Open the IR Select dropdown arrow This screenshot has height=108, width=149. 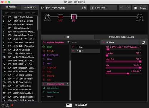point(139,47)
